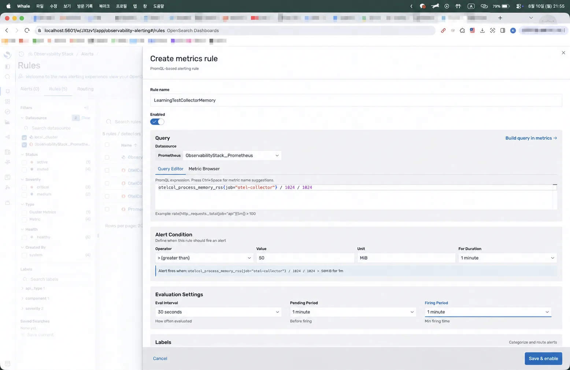Image resolution: width=570 pixels, height=370 pixels.
Task: Click the input source A icon
Action: (x=471, y=6)
